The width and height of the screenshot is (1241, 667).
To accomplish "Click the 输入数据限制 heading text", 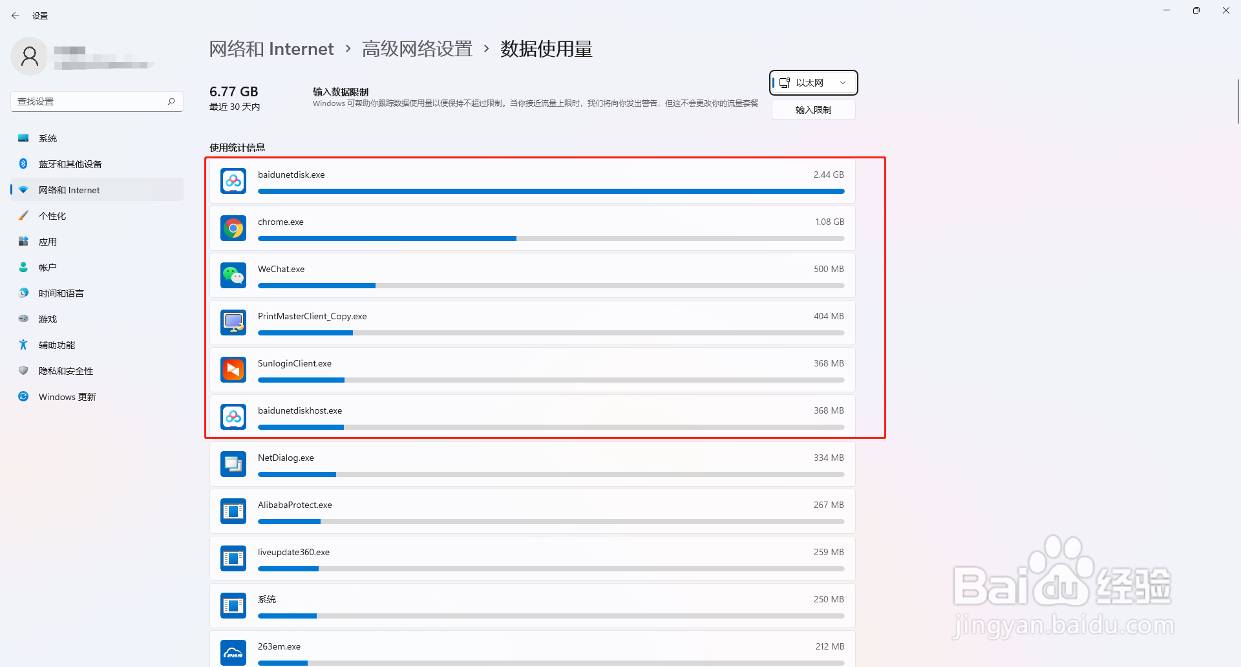I will 341,92.
